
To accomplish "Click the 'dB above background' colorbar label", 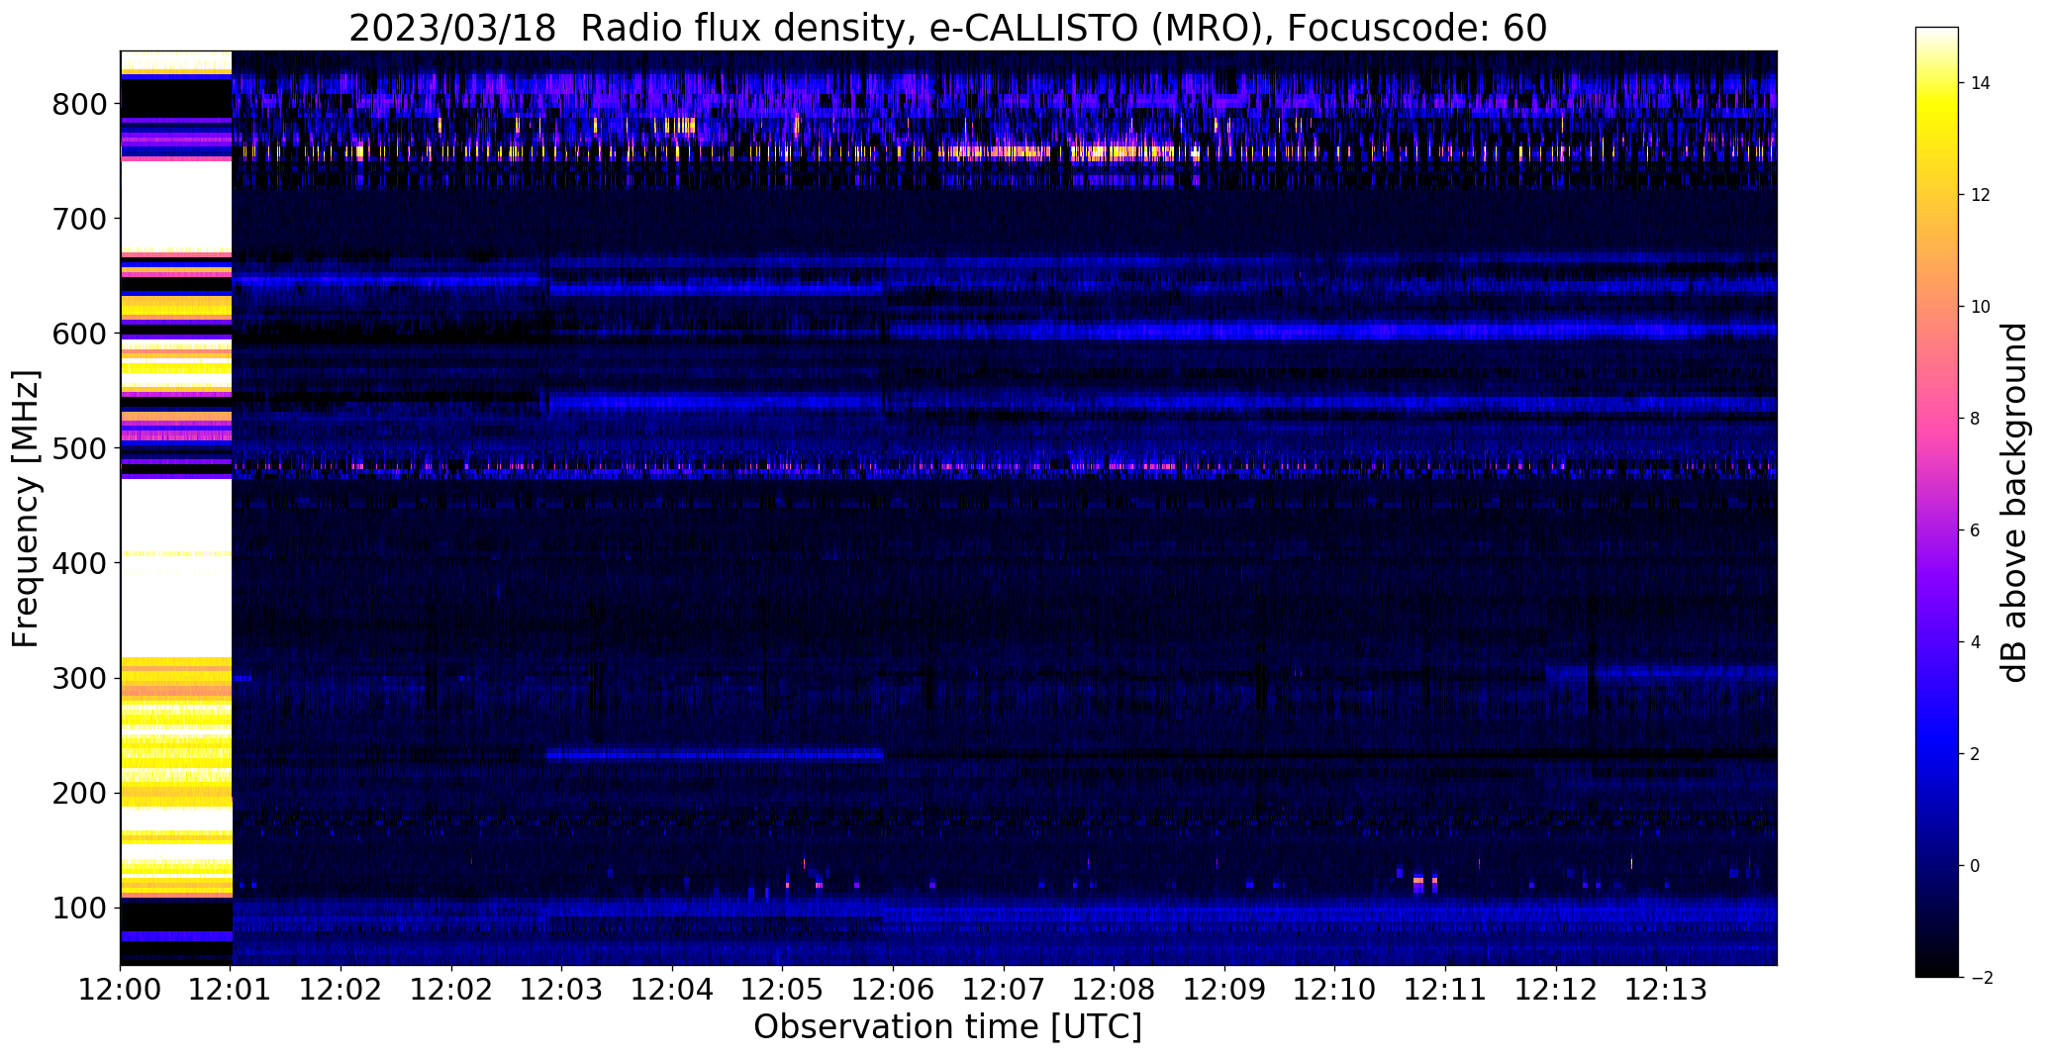I will point(2014,502).
